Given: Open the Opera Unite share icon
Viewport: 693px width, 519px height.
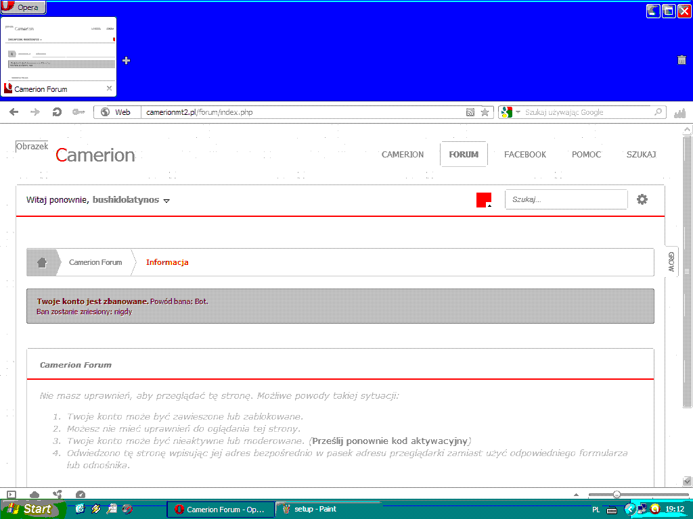Looking at the screenshot, I should tap(58, 495).
